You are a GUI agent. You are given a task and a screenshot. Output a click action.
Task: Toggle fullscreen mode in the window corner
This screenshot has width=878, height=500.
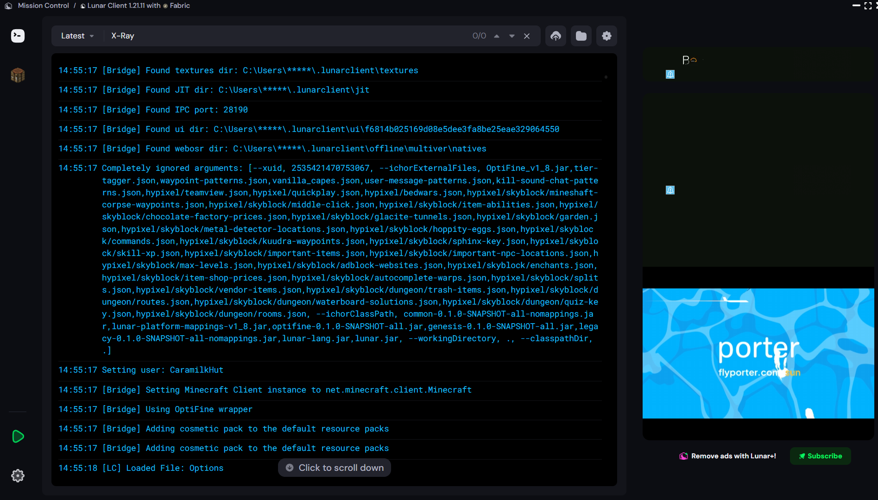coord(868,6)
